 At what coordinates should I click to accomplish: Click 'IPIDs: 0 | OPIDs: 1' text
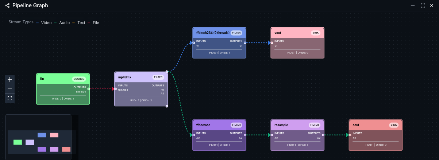[63, 98]
